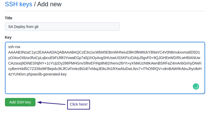Click the 'phpseclib-generated-key' comment text

tap(47, 74)
